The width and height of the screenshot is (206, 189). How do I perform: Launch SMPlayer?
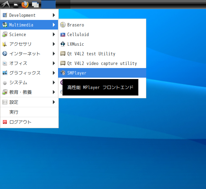[x=102, y=73]
